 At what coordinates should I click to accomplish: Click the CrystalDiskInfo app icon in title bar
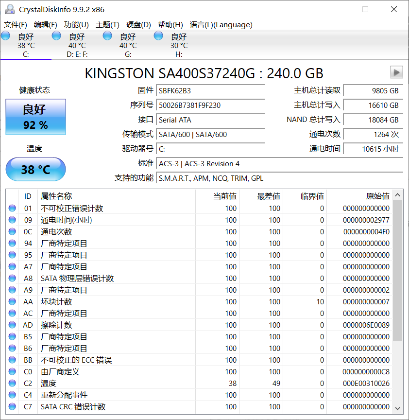pos(10,9)
